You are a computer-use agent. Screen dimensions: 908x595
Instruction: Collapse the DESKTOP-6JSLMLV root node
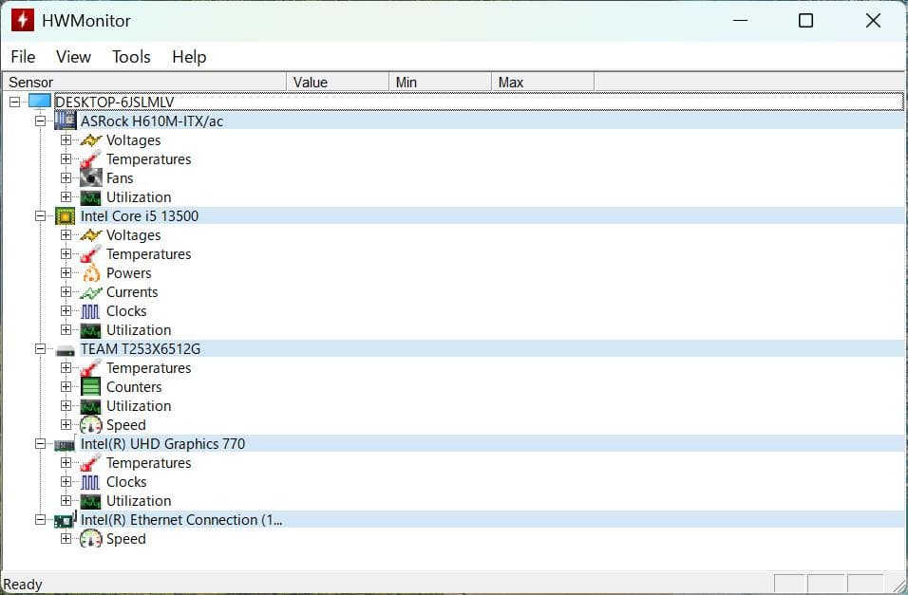[14, 102]
